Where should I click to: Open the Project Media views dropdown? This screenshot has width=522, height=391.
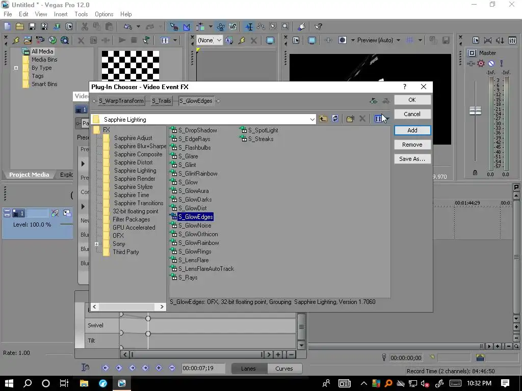point(175,40)
